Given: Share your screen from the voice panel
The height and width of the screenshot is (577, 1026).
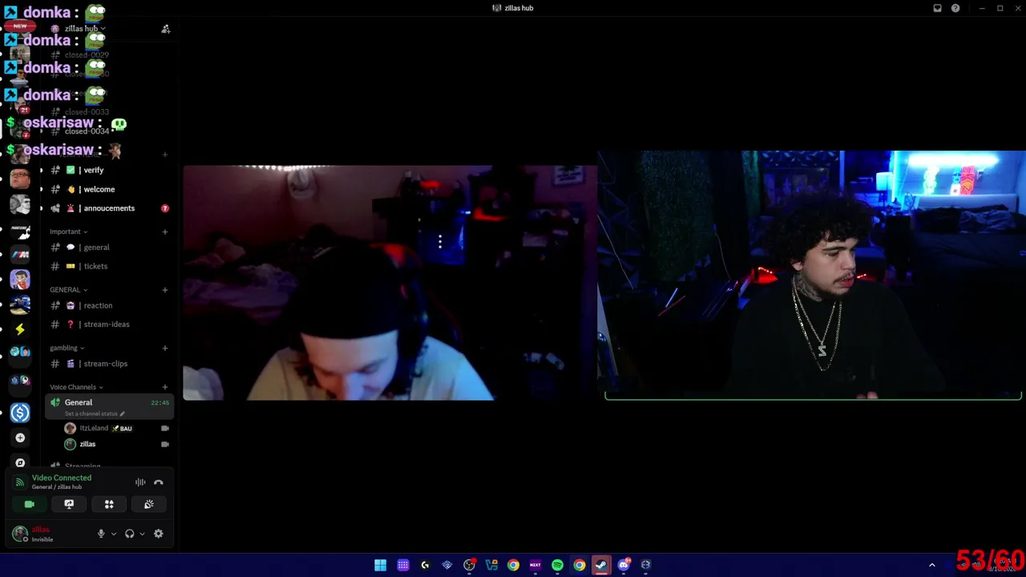Looking at the screenshot, I should (69, 504).
